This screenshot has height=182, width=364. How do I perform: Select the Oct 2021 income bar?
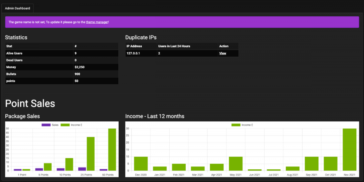(x=331, y=163)
